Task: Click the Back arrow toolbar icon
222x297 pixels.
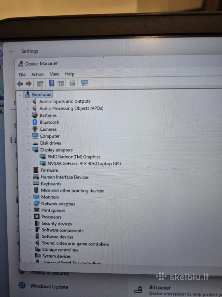Action: point(20,83)
